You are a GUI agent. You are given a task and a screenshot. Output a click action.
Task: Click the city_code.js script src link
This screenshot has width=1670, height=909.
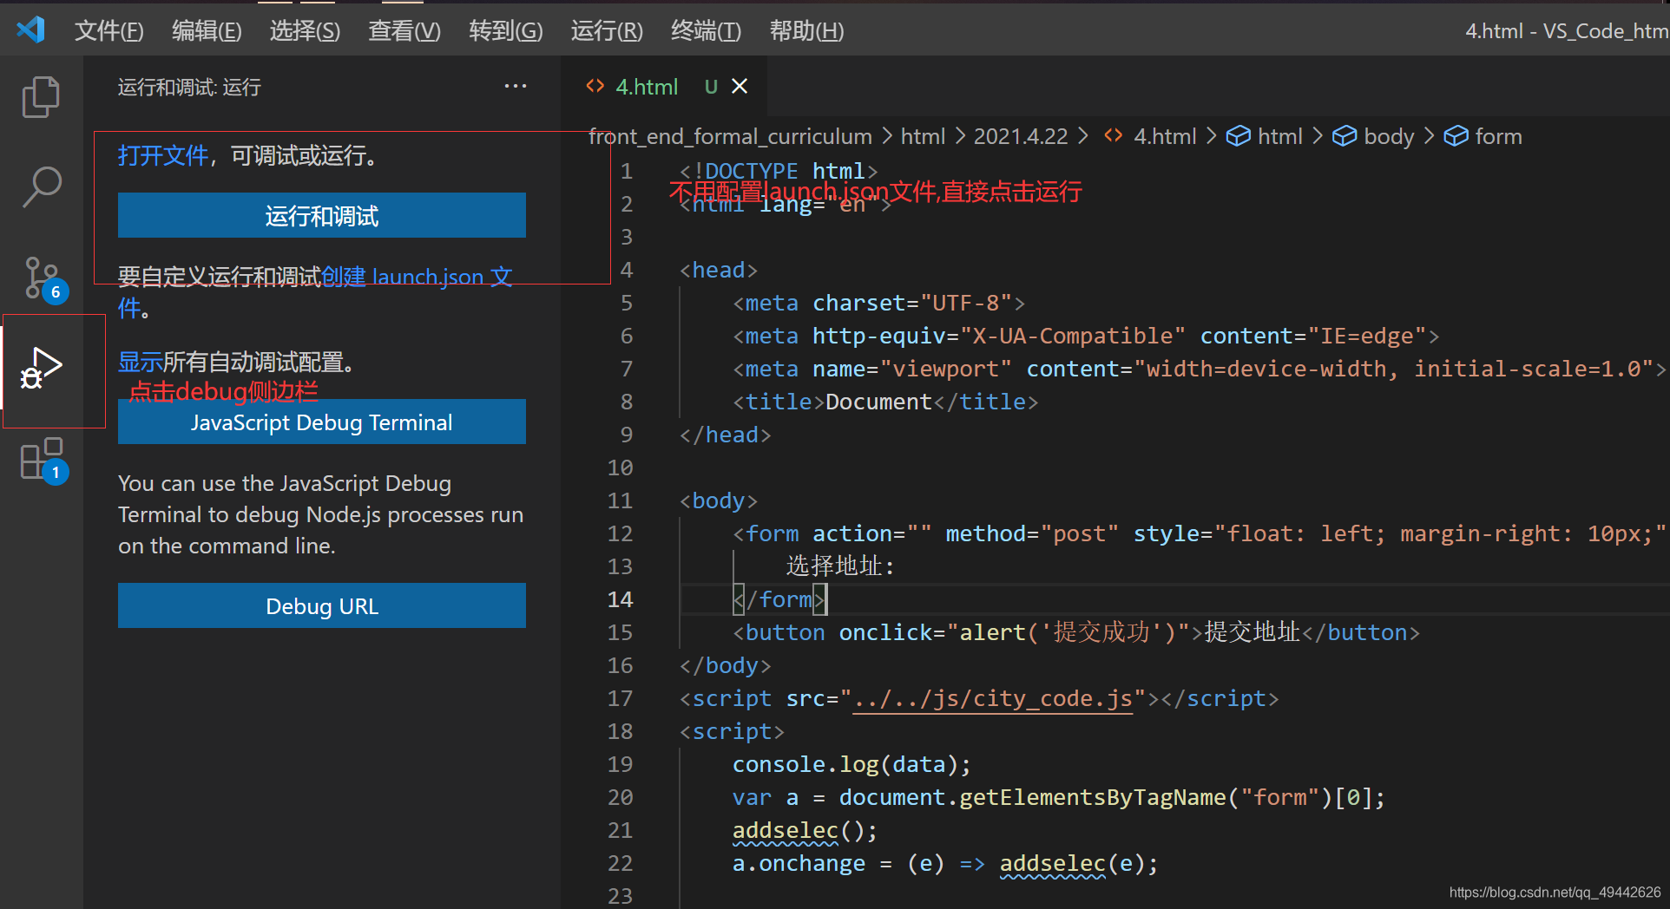[993, 698]
